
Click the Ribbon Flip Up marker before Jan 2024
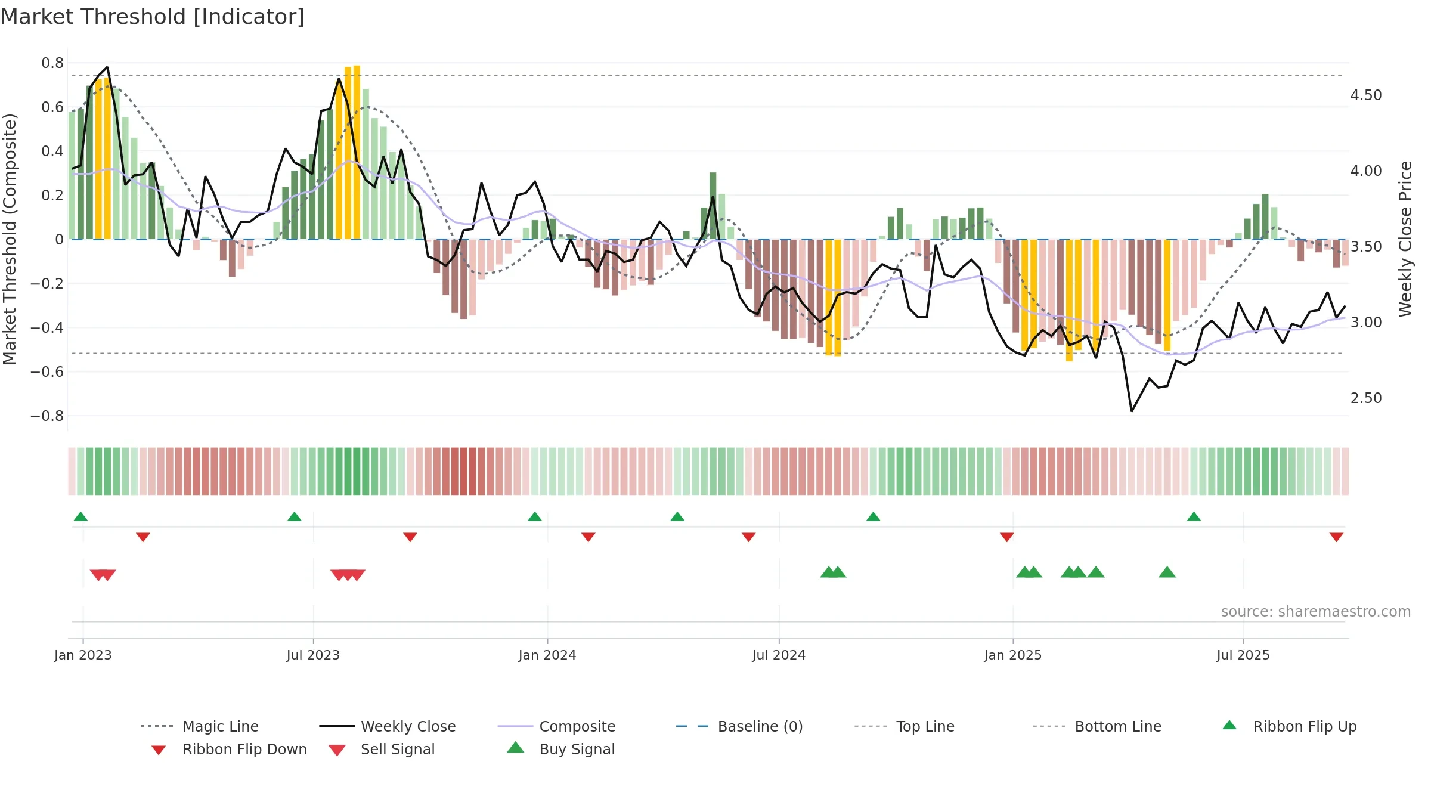(535, 516)
